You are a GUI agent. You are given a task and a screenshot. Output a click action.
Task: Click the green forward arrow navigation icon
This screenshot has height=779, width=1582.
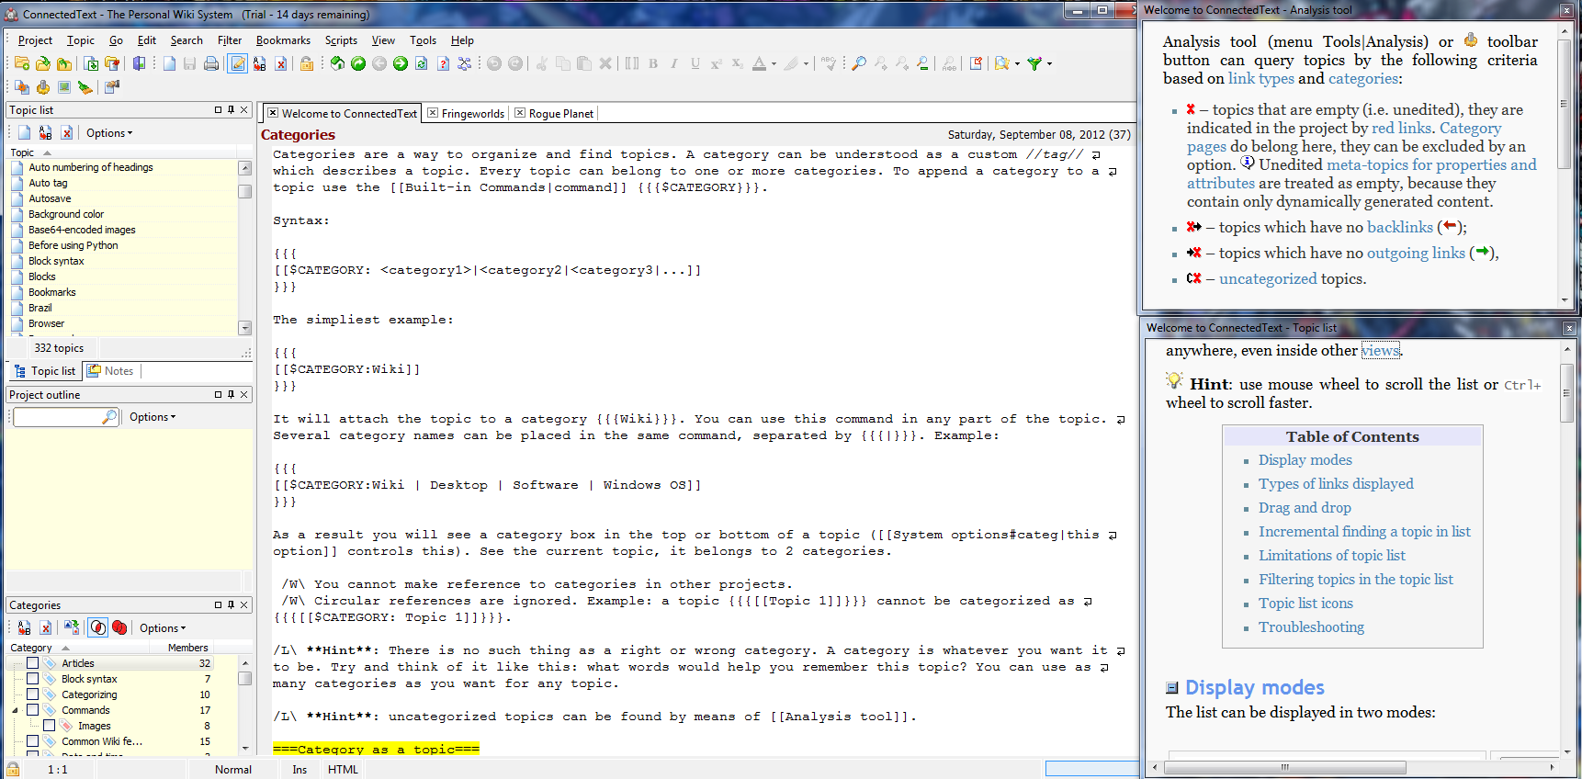[401, 63]
